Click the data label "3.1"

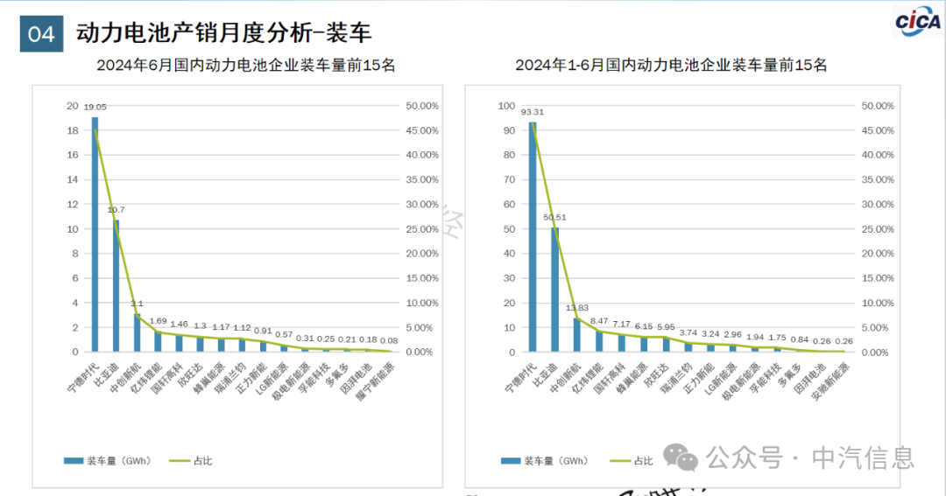click(137, 304)
